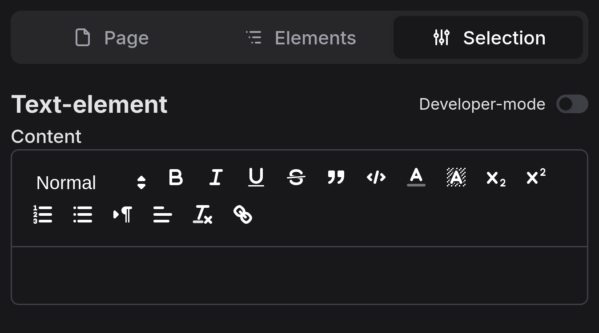599x333 pixels.
Task: Clear text formatting
Action: [x=203, y=215]
